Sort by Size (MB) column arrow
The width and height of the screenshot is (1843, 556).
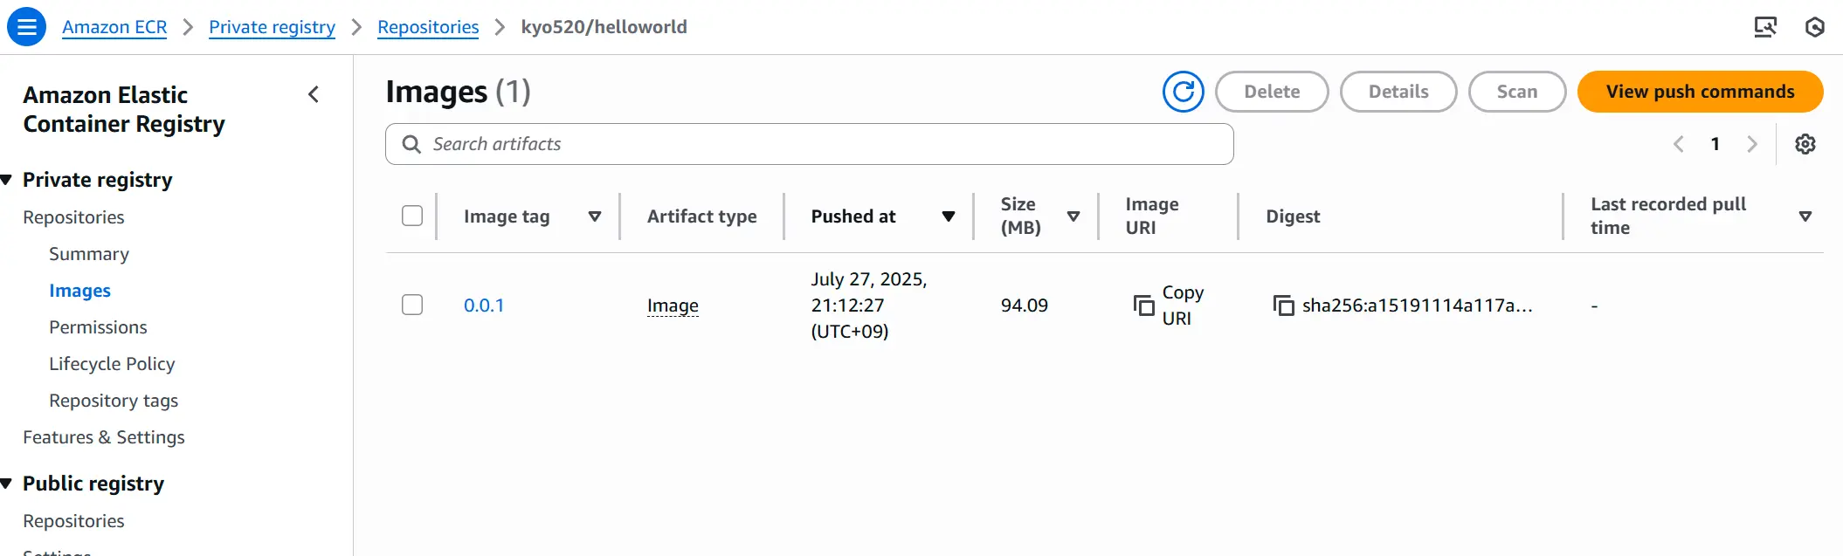point(1073,216)
